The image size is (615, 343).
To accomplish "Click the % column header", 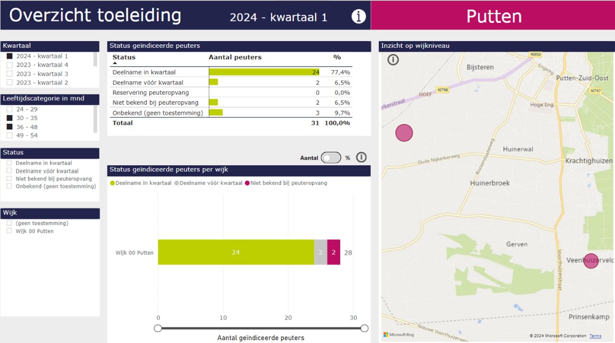I will point(337,57).
